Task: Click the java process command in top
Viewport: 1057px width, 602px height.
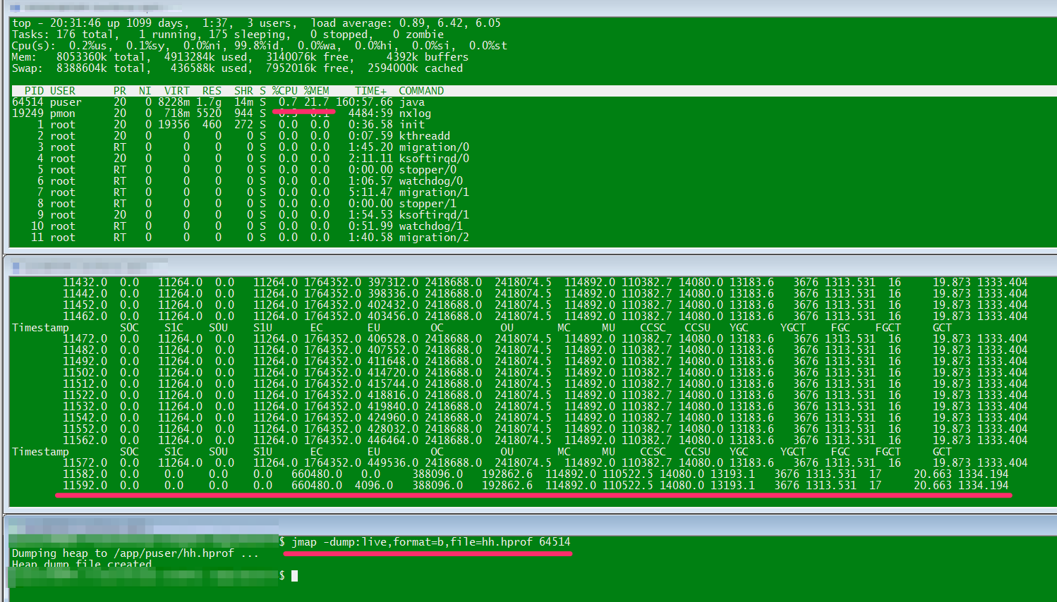Action: pos(412,102)
